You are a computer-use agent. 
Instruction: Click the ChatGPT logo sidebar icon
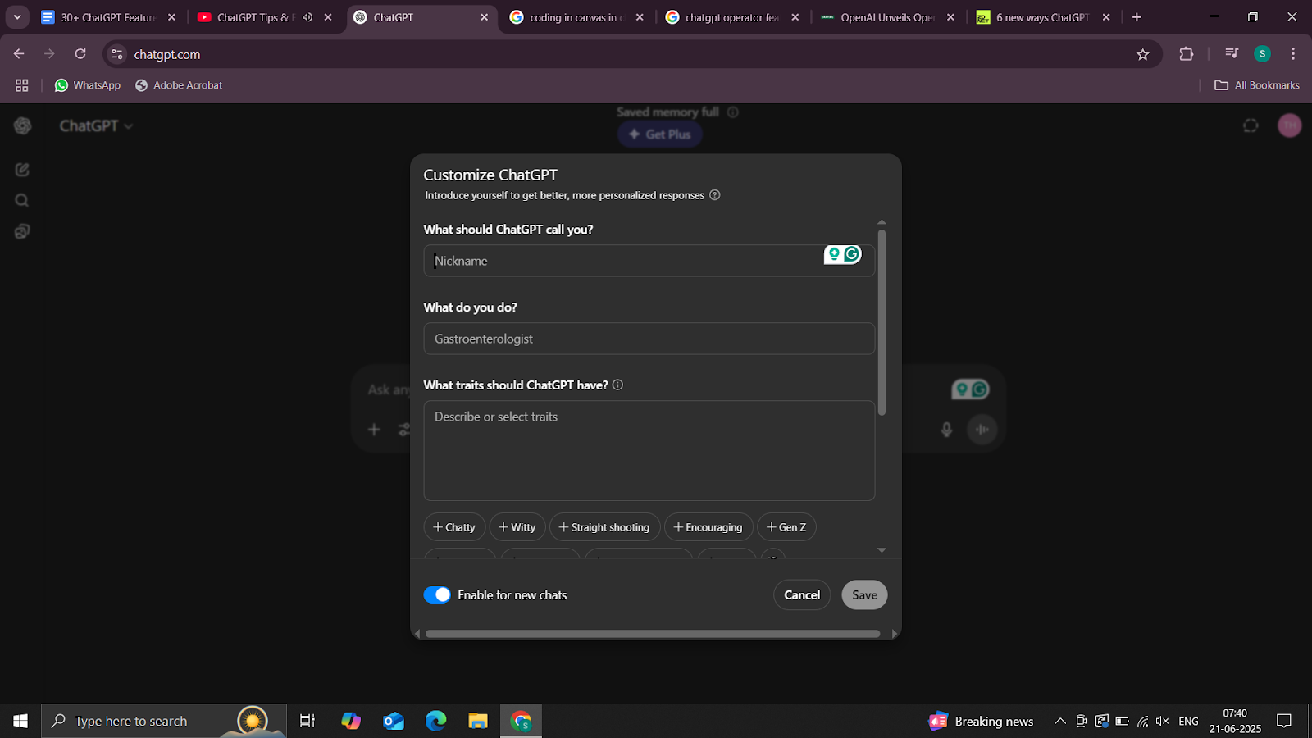coord(22,125)
